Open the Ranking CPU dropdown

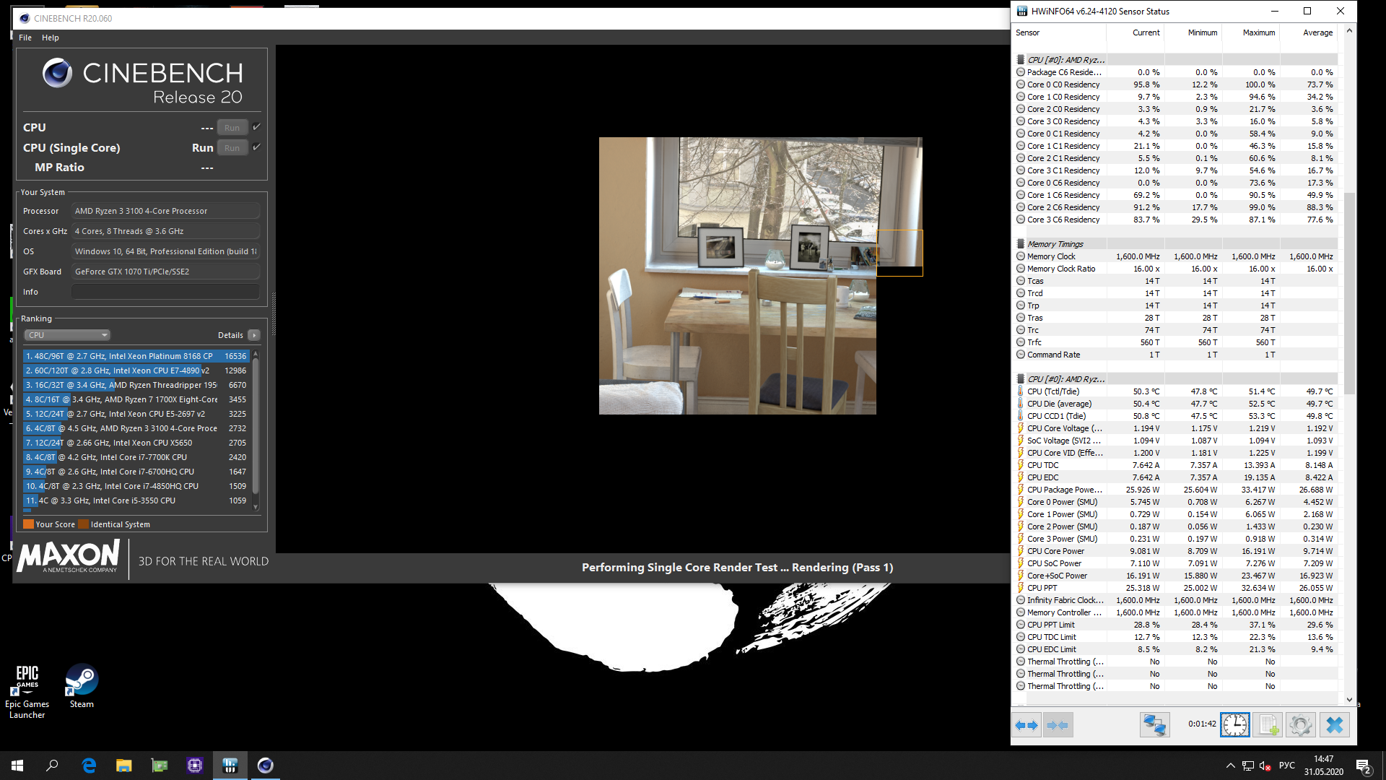pyautogui.click(x=67, y=335)
